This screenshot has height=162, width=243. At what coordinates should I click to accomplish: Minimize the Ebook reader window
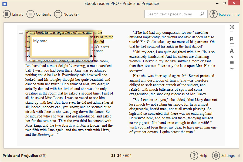click(217, 3)
